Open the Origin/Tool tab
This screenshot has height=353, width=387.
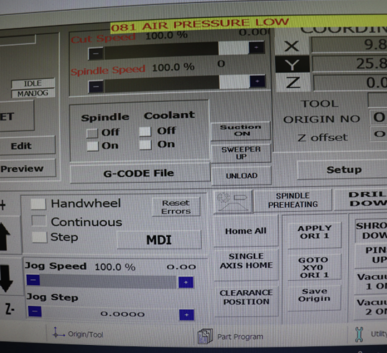(79, 334)
